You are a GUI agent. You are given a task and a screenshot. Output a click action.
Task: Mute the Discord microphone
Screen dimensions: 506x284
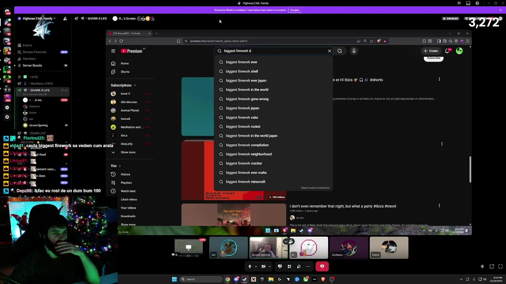tap(249, 266)
